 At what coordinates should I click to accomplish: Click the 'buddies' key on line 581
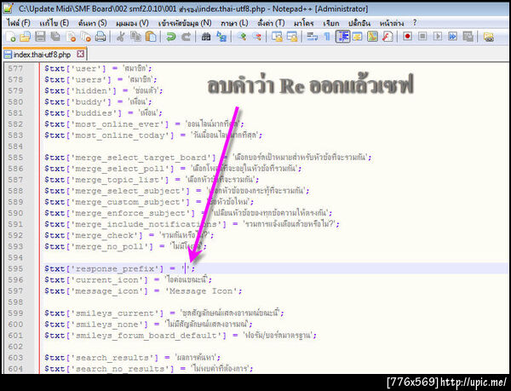pyautogui.click(x=94, y=113)
